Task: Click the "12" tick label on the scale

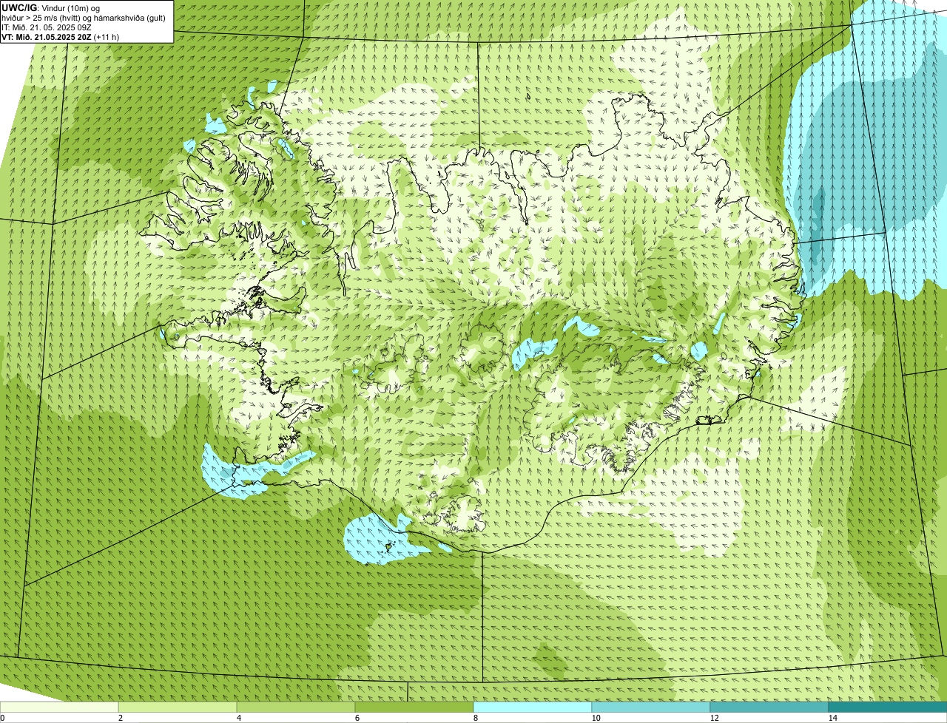Action: pyautogui.click(x=714, y=718)
